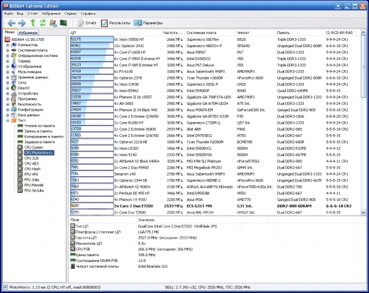Open the Файл menu

[9, 14]
